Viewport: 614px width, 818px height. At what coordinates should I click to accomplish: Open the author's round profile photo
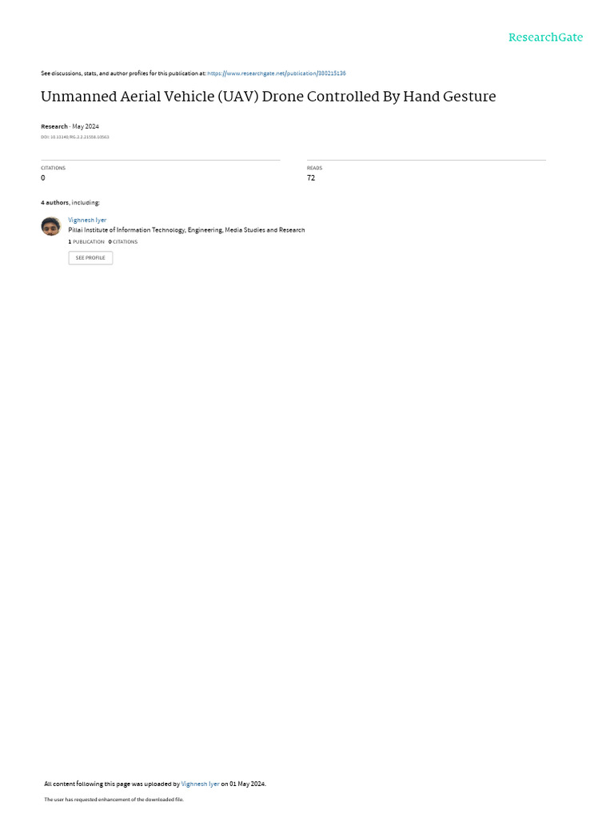tap(50, 226)
